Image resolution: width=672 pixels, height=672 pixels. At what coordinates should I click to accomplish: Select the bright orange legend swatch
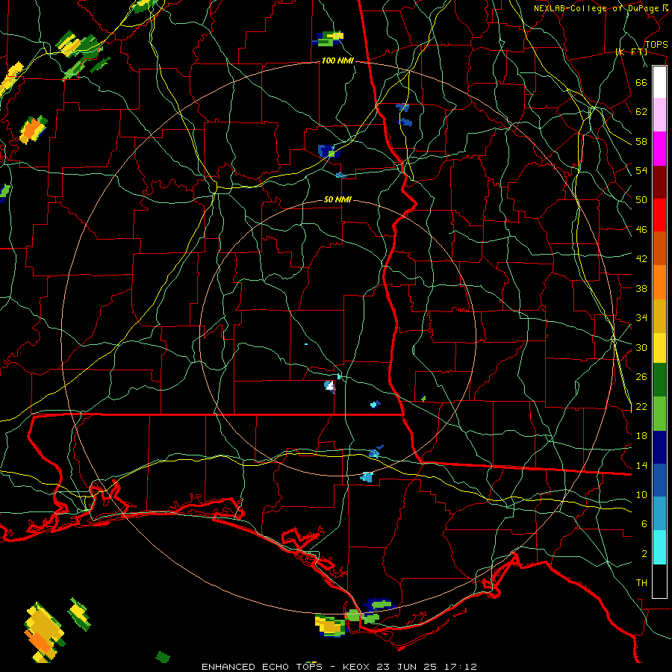click(659, 282)
